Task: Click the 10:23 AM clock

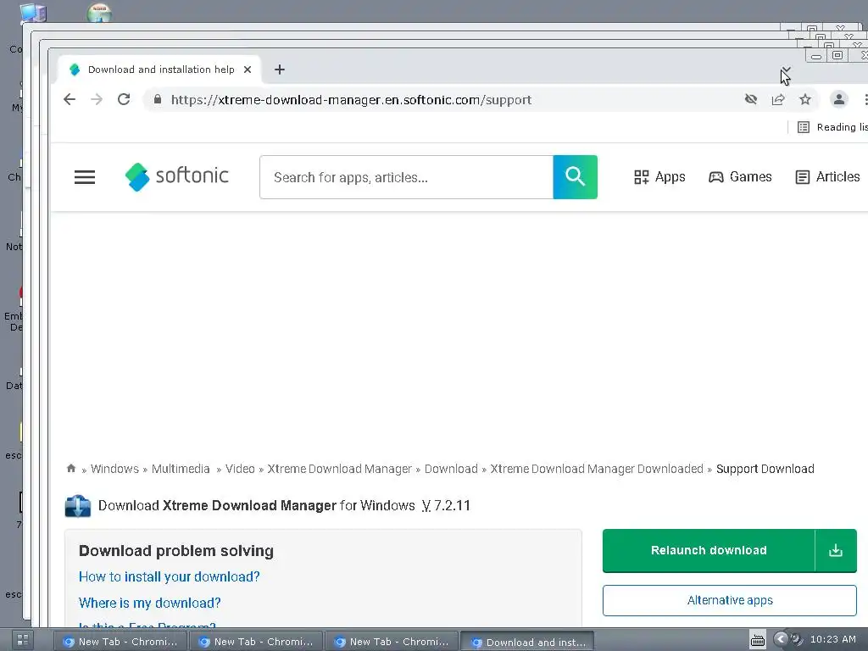Action: [832, 639]
